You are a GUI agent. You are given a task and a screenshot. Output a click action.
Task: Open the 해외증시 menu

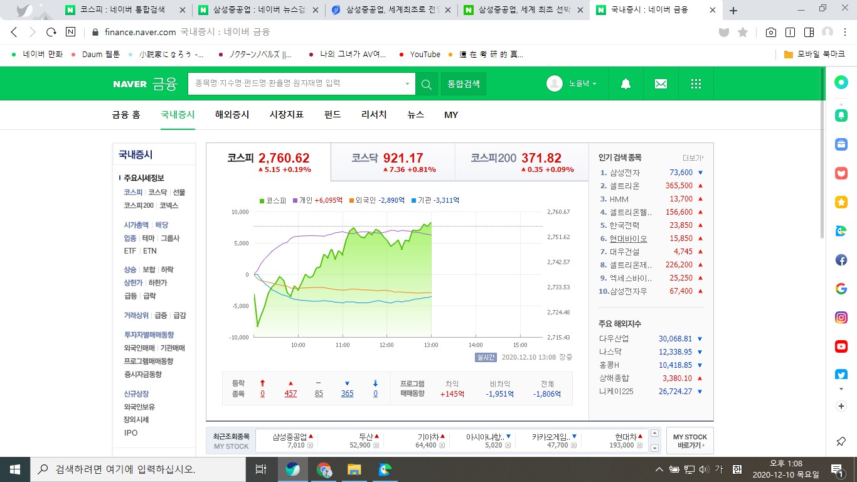(x=232, y=115)
